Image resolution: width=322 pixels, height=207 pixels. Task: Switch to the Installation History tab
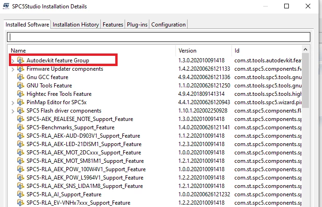tap(76, 25)
